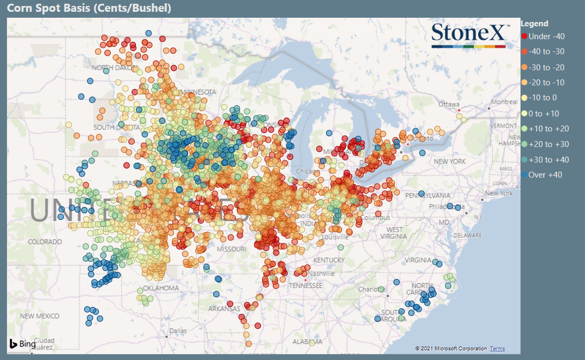The image size is (585, 360).
Task: Click the Legend heading
Action: coord(535,24)
